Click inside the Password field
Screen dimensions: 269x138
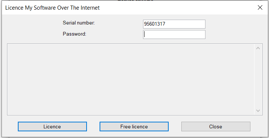(x=174, y=34)
